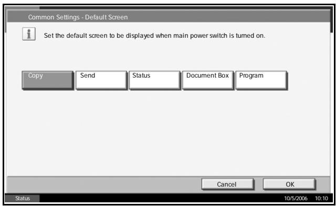Choose Send as the default screen
336x206 pixels.
[101, 80]
